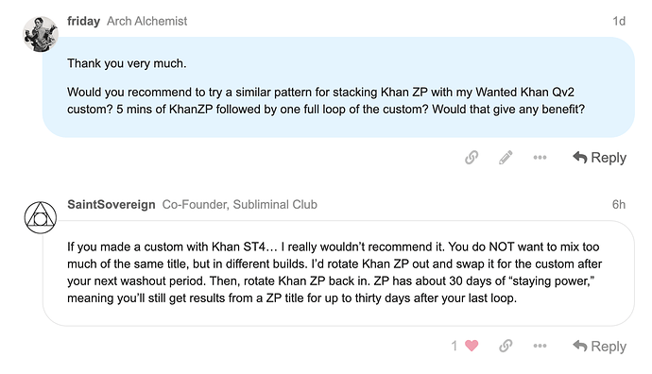This screenshot has width=652, height=374.
Task: Reply to friday's post
Action: [x=599, y=158]
